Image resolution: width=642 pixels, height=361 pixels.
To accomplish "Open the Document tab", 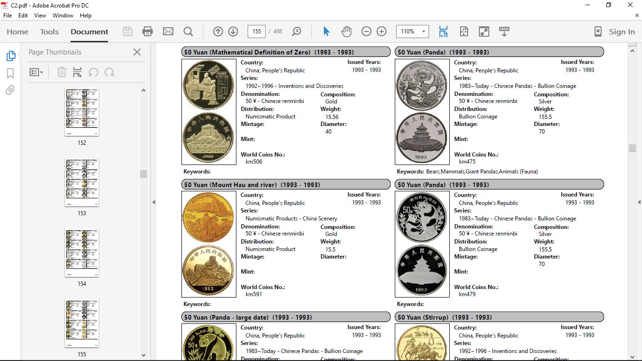I will click(x=89, y=31).
